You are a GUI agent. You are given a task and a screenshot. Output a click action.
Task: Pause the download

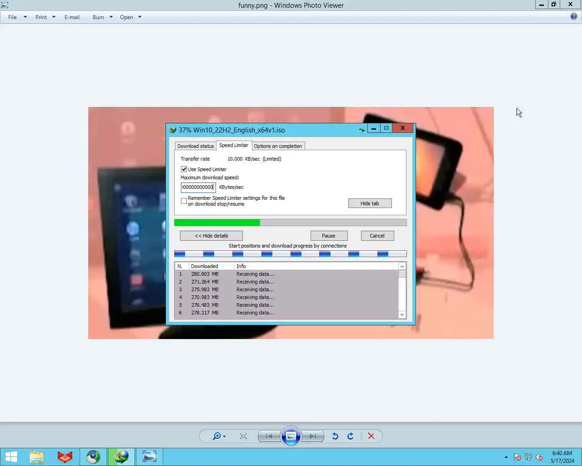coord(329,236)
